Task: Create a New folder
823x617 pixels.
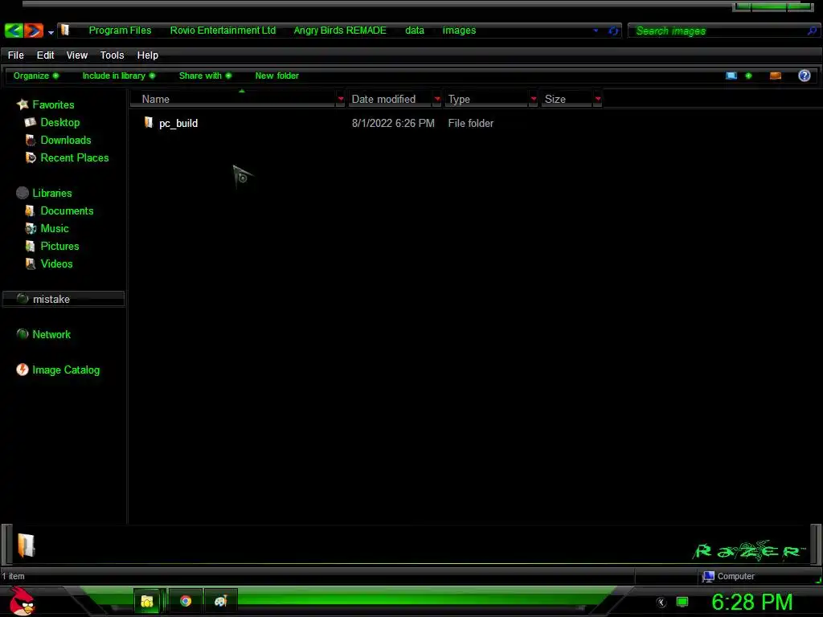Action: pos(276,76)
